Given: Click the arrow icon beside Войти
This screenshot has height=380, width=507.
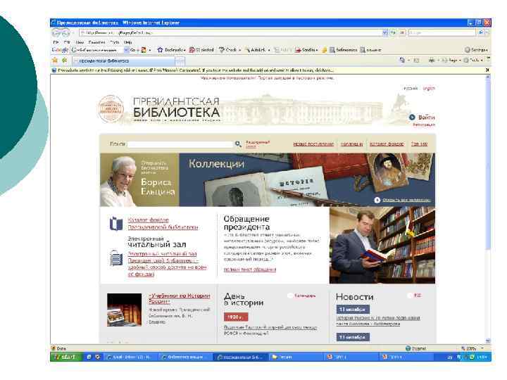Looking at the screenshot, I should click(x=412, y=118).
